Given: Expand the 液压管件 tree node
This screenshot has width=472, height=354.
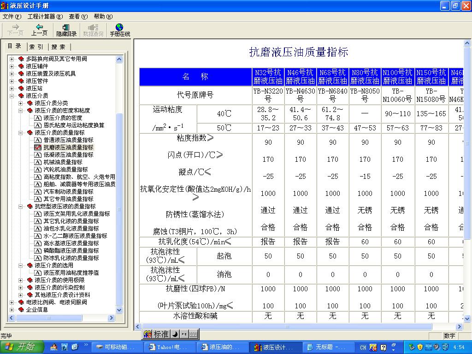Looking at the screenshot, I should [12, 81].
